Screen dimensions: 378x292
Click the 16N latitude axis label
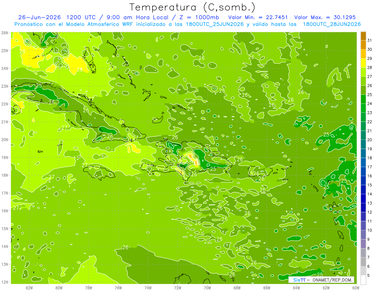tap(5, 211)
